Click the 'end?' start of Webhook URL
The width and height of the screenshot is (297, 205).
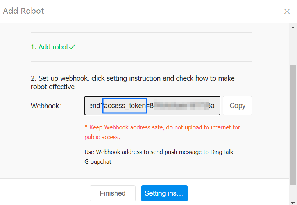point(95,106)
